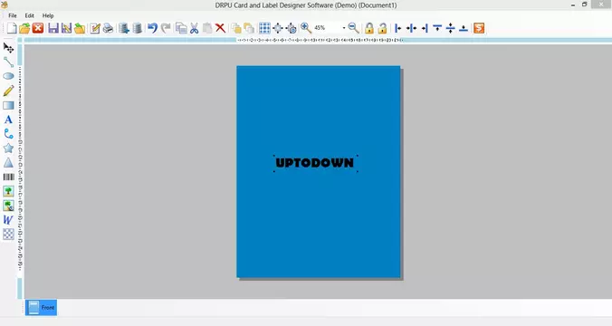Open the File menu
Viewport: 612px width, 326px height.
(13, 15)
